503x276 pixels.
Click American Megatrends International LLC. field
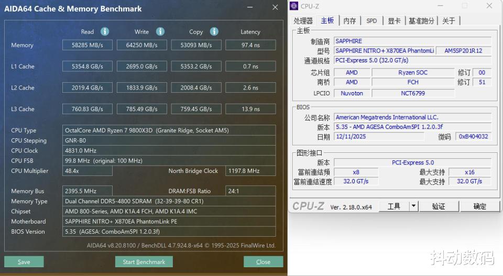(x=412, y=117)
